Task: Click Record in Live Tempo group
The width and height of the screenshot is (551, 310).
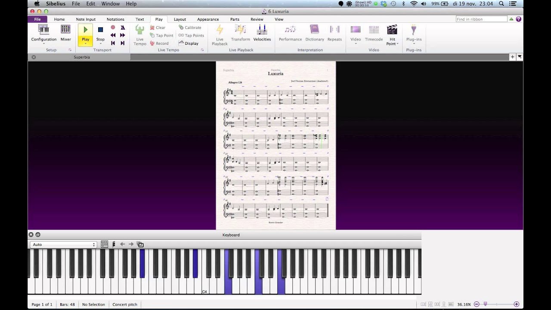Action: click(159, 43)
